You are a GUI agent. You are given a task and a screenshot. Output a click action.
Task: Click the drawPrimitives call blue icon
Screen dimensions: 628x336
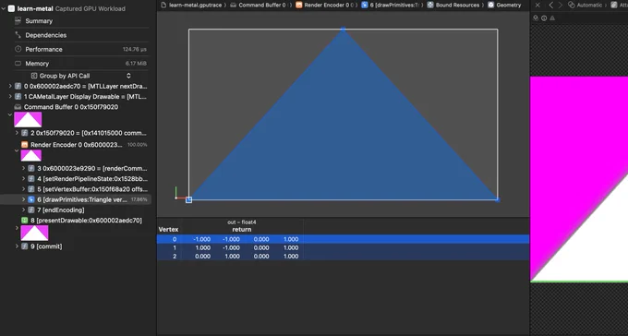[31, 199]
